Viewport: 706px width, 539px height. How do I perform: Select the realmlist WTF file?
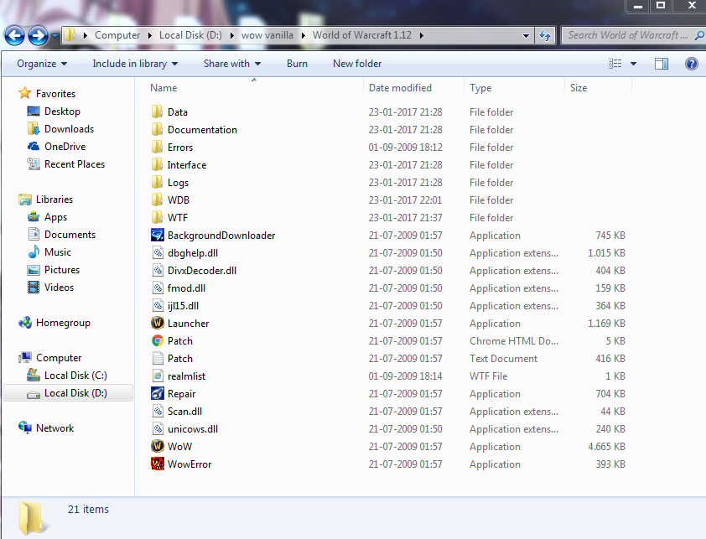pyautogui.click(x=186, y=376)
